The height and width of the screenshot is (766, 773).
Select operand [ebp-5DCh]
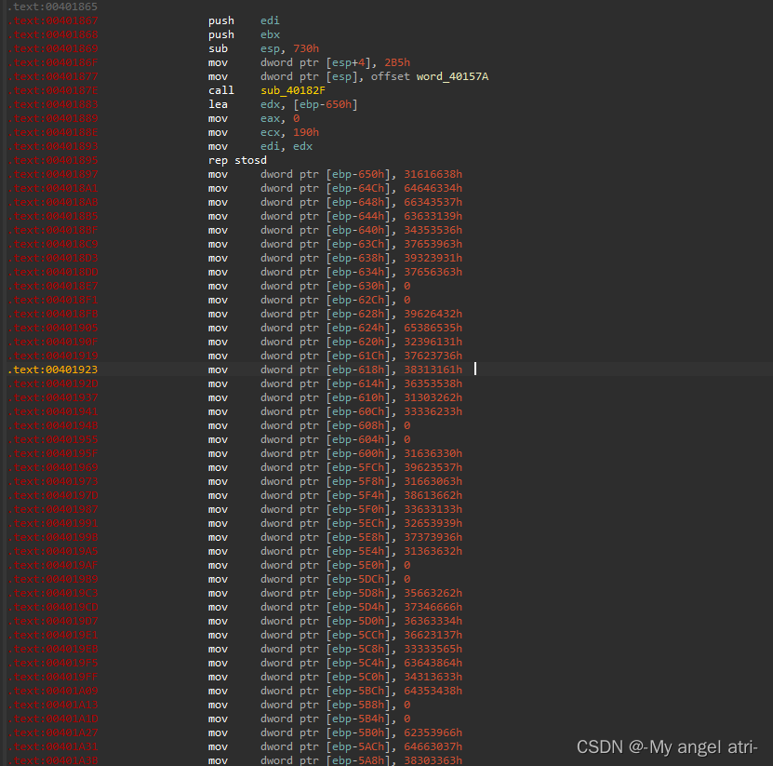[x=358, y=580]
